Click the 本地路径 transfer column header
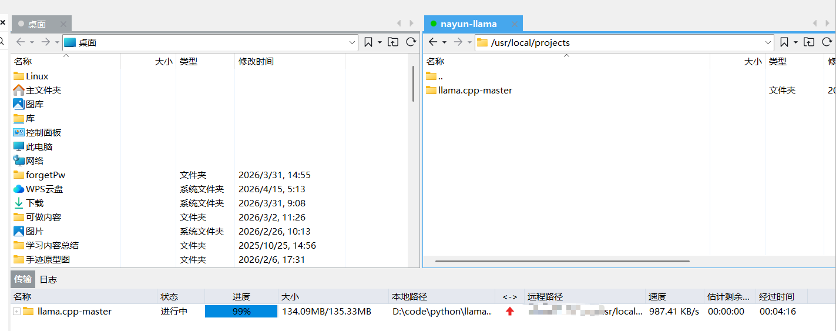836x331 pixels. pyautogui.click(x=442, y=296)
